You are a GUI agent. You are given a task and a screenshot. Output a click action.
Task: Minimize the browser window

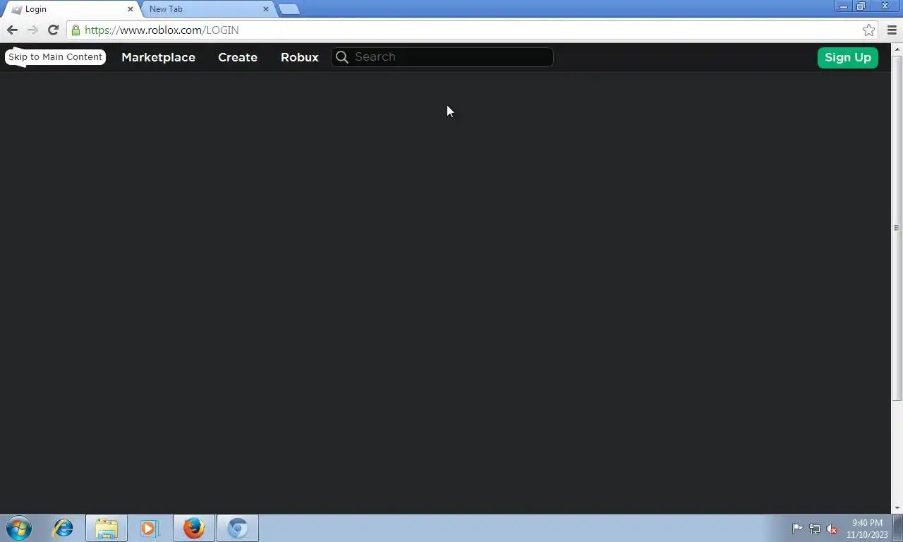pos(844,6)
